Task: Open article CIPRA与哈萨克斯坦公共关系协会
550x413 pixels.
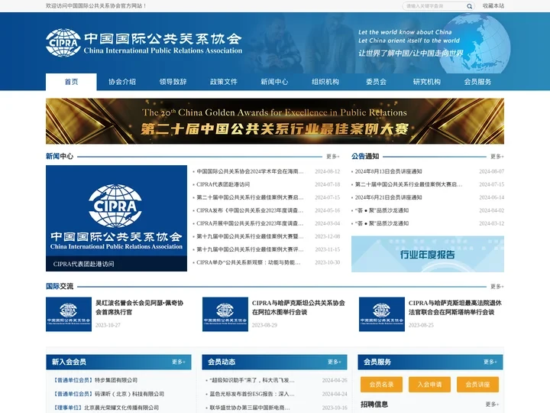Action: click(x=299, y=307)
